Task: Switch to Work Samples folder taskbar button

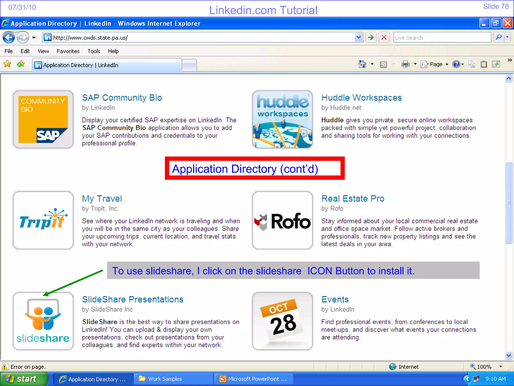Action: click(173, 379)
